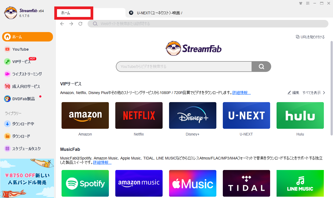Click the version number 6.1.7.6
The width and height of the screenshot is (333, 198).
click(24, 16)
